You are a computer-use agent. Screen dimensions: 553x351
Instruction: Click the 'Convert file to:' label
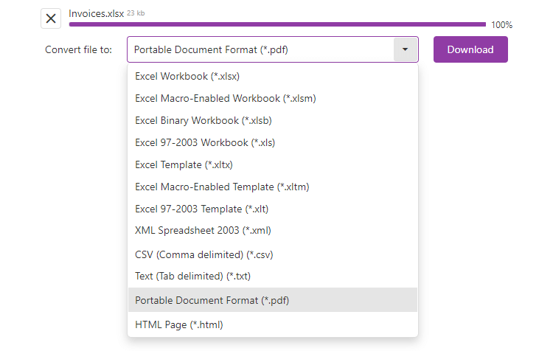(x=79, y=50)
